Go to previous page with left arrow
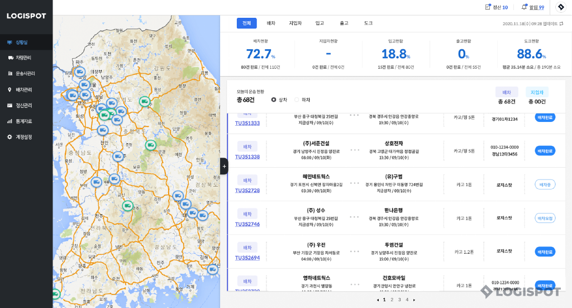 point(378,300)
